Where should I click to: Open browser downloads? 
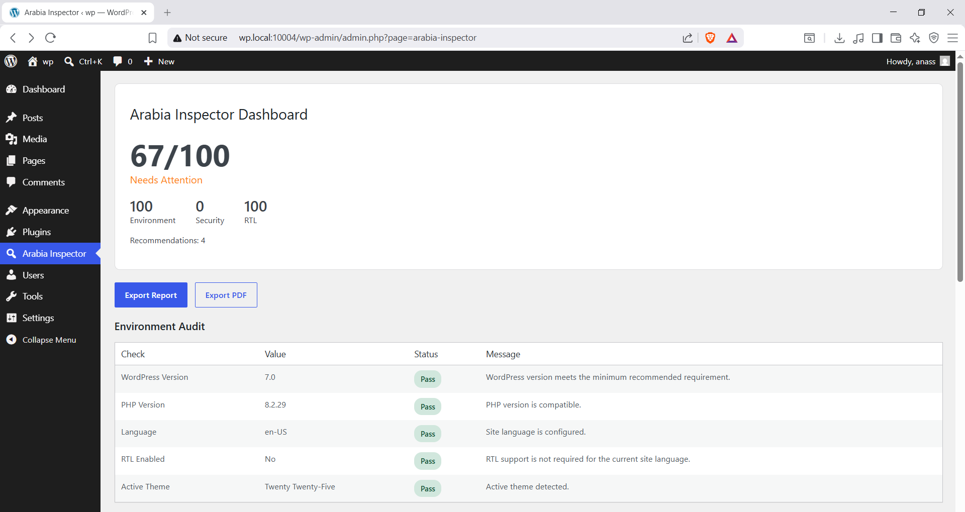[x=839, y=38]
